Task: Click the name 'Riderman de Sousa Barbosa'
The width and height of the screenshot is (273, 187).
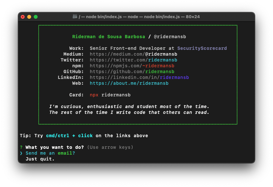Action: tap(109, 37)
